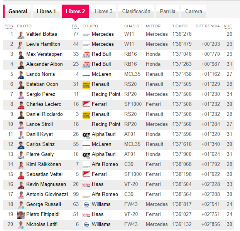Viewport: 240px width, 231px height.
Task: Open Alfa Romeo team in Giovinazzi row
Action: tap(105, 194)
